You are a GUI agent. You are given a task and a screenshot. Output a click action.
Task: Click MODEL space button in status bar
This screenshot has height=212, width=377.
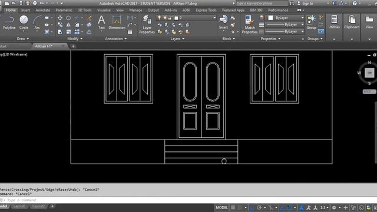tap(221, 208)
